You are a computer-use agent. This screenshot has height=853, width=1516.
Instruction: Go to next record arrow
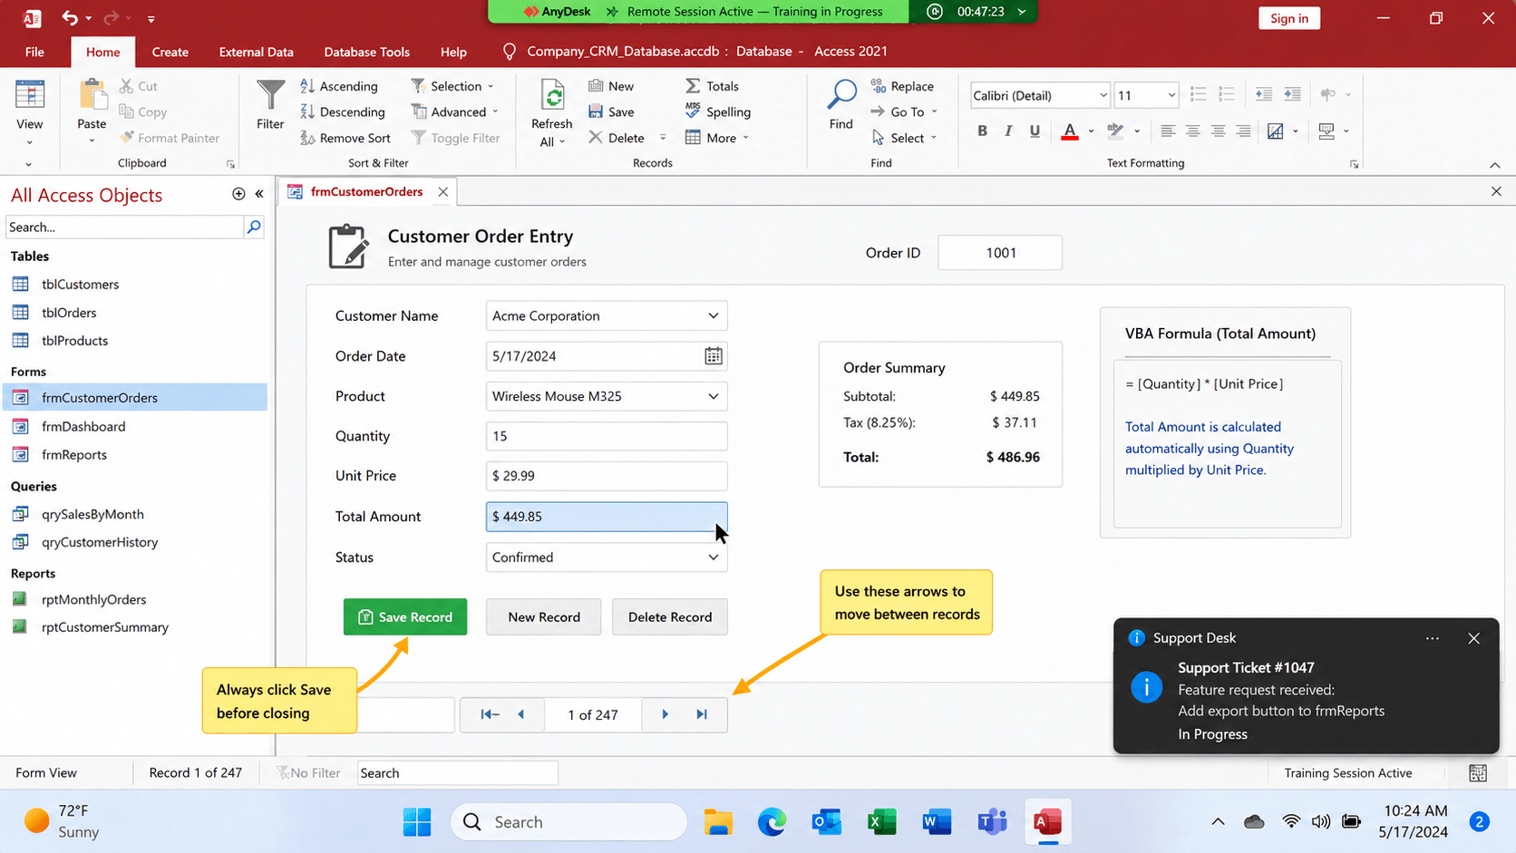tap(666, 714)
